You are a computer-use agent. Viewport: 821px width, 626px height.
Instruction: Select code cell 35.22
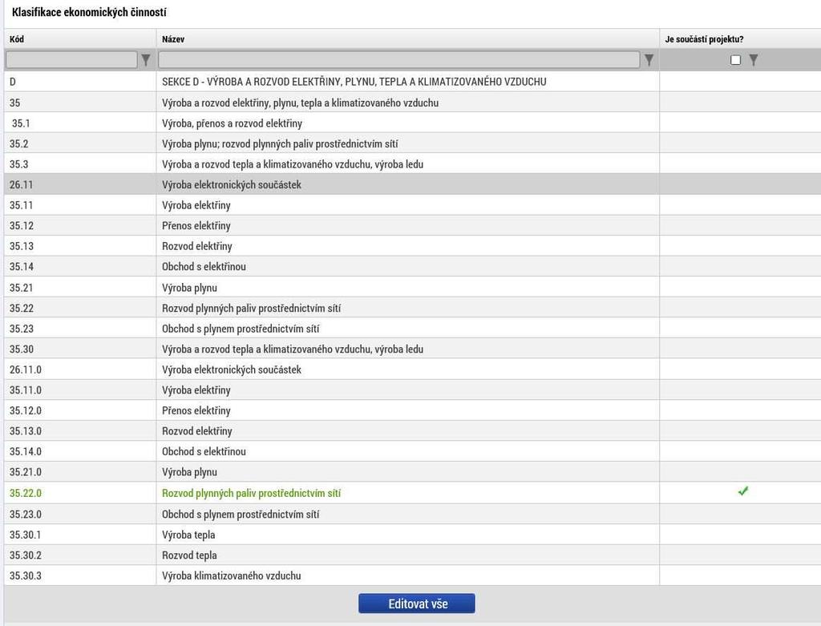tap(22, 309)
